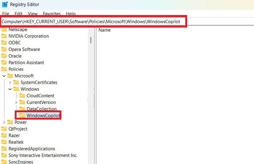254x164 pixels.
Task: Click the SystemCertificates folder icon
Action: [16, 83]
